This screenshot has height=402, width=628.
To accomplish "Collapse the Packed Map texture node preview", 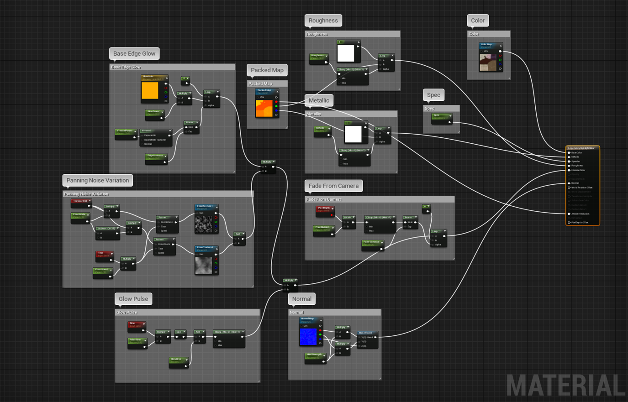I will pyautogui.click(x=277, y=92).
